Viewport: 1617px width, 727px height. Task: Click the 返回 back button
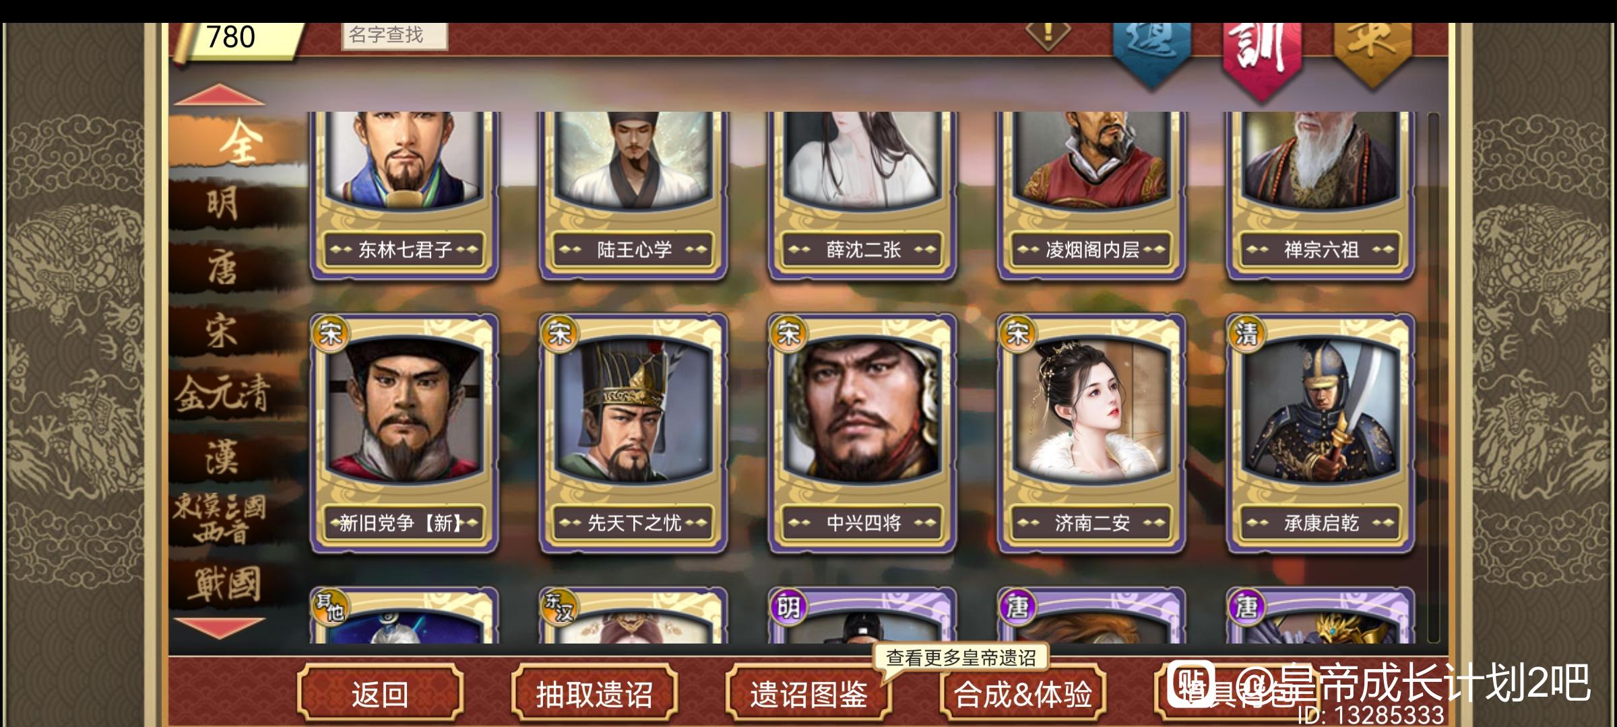pos(380,693)
